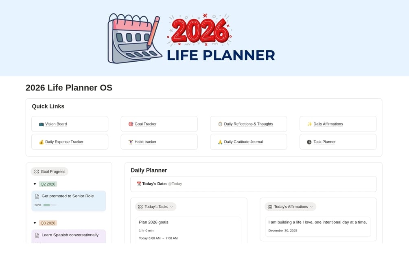Click the calendar icon beside Today's Date
409x255 pixels.
coord(139,184)
